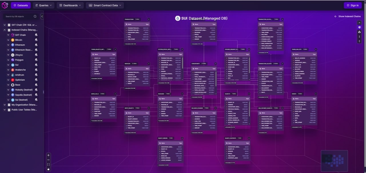Click the SUI Dataset (Managed DB) title
The width and height of the screenshot is (366, 173).
(204, 18)
